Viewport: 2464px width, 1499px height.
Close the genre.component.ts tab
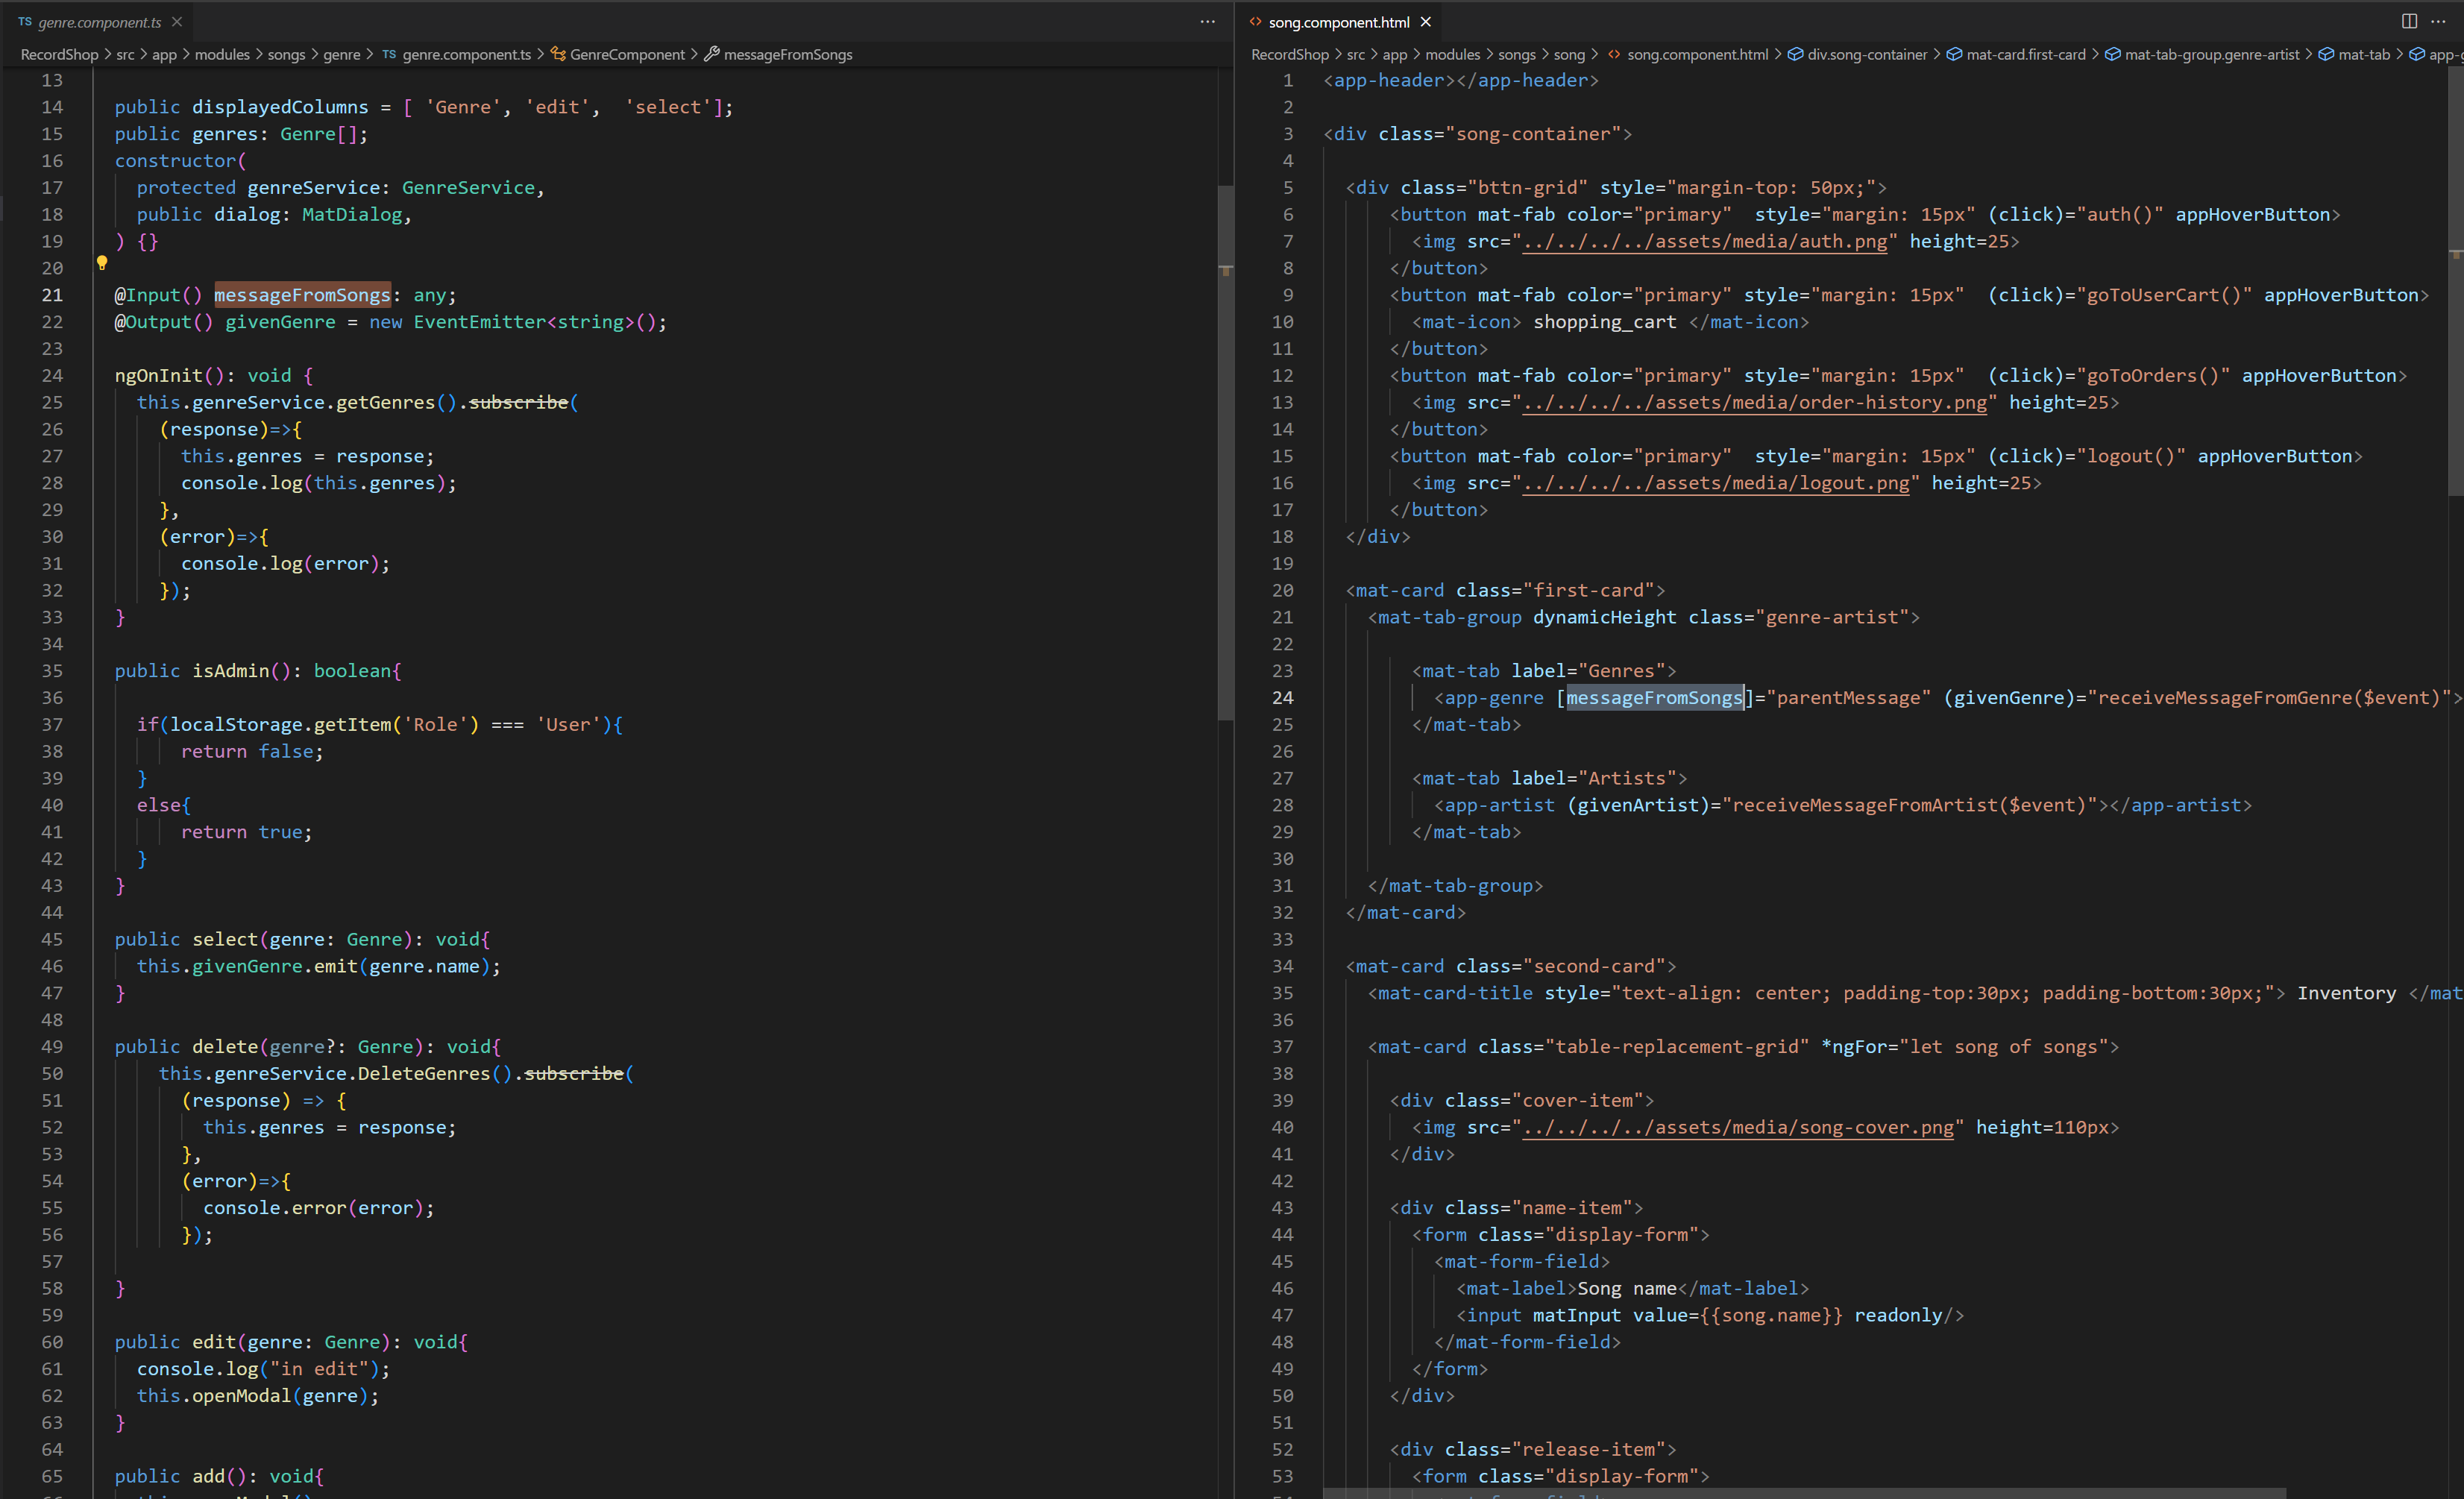pyautogui.click(x=177, y=21)
